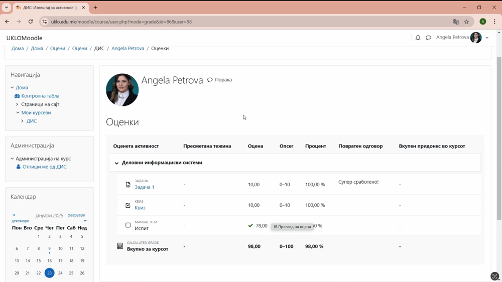Screen dimensions: 502x282
Task: Open the notifications bell icon
Action: 418,38
